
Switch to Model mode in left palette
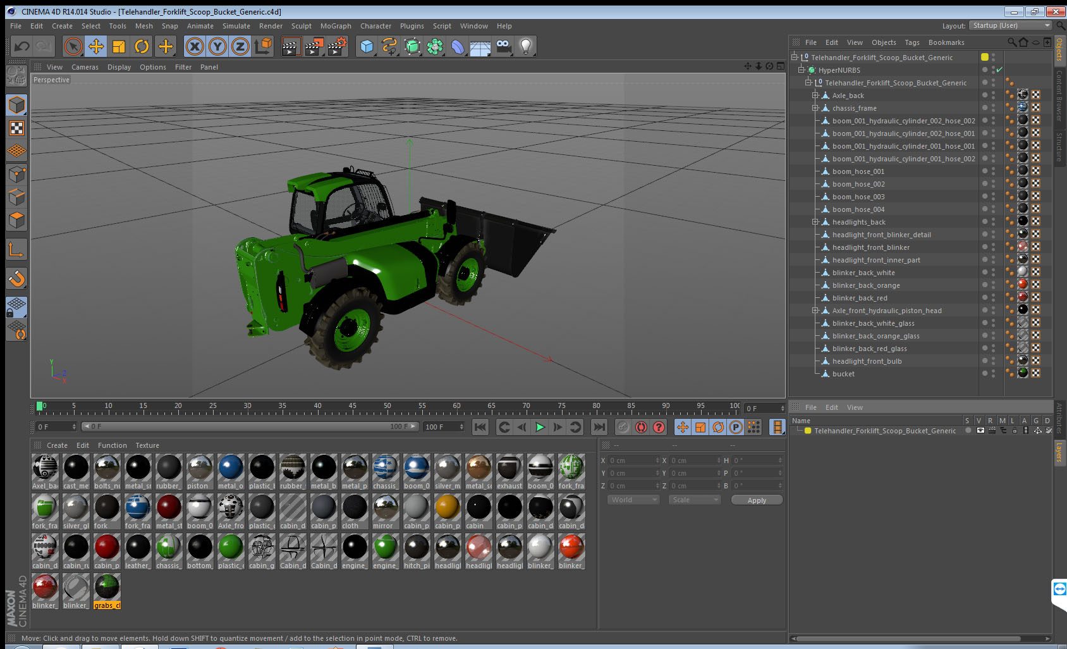point(16,105)
